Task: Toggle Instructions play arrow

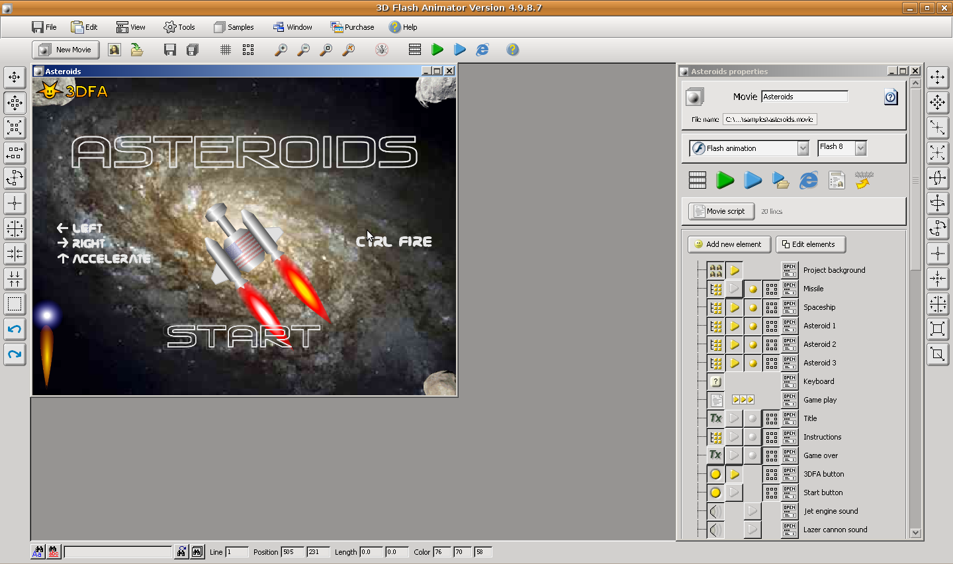Action: [x=734, y=437]
